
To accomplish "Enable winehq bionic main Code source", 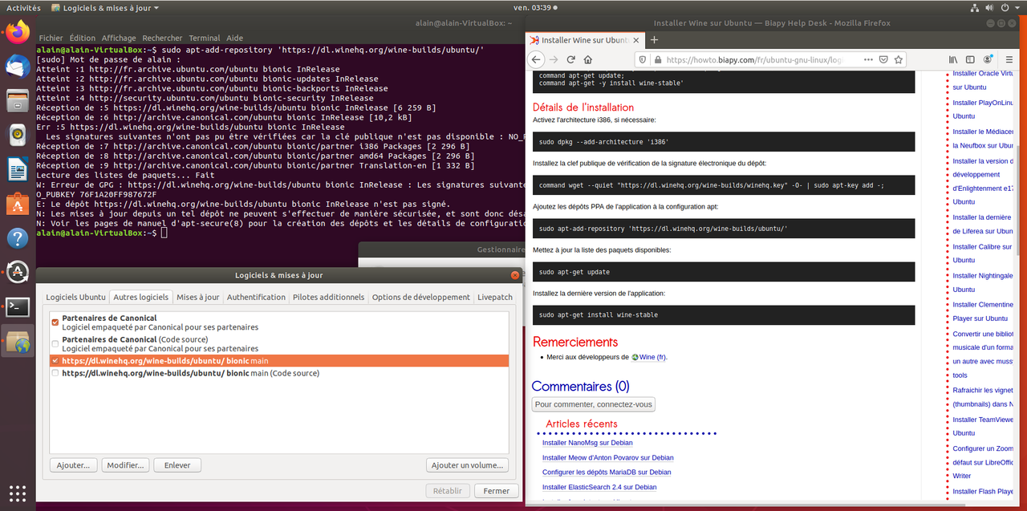I will click(x=55, y=373).
